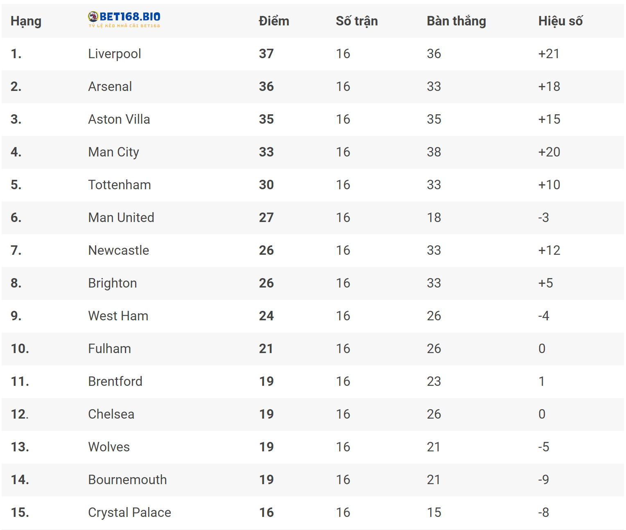Select Crystal Palace in the last row
This screenshot has width=626, height=530.
(x=130, y=512)
